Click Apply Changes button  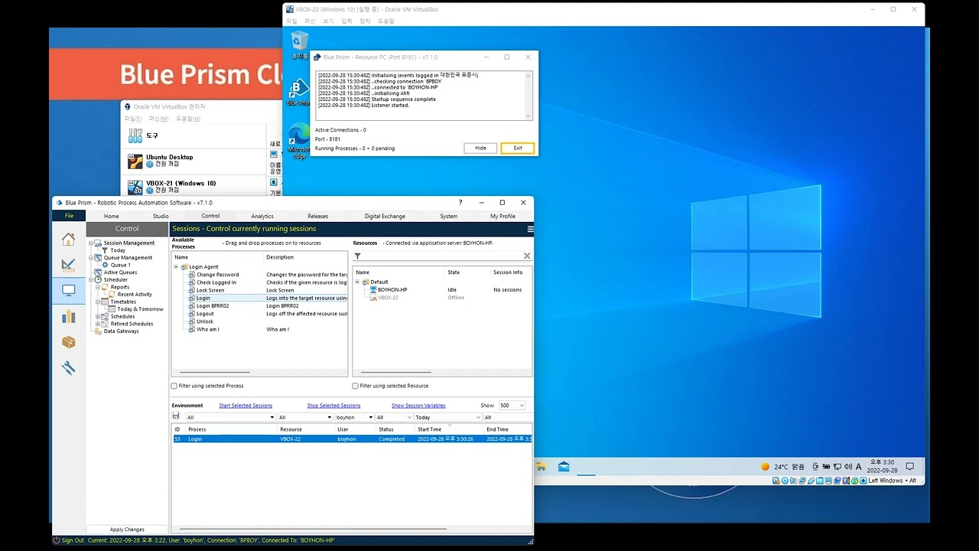click(127, 530)
